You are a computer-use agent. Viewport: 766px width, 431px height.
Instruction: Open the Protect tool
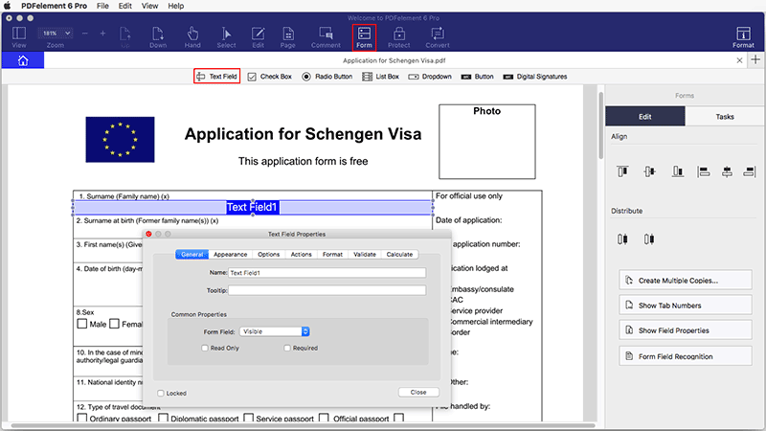(399, 37)
